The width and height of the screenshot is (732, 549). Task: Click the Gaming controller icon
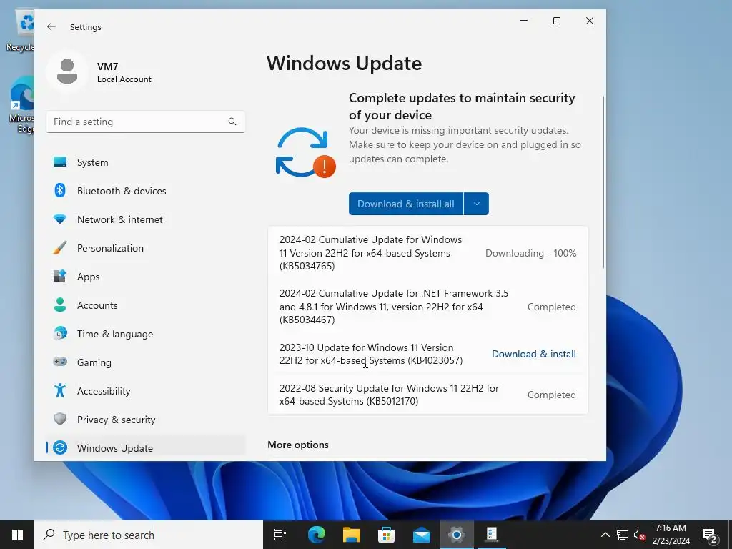click(60, 362)
